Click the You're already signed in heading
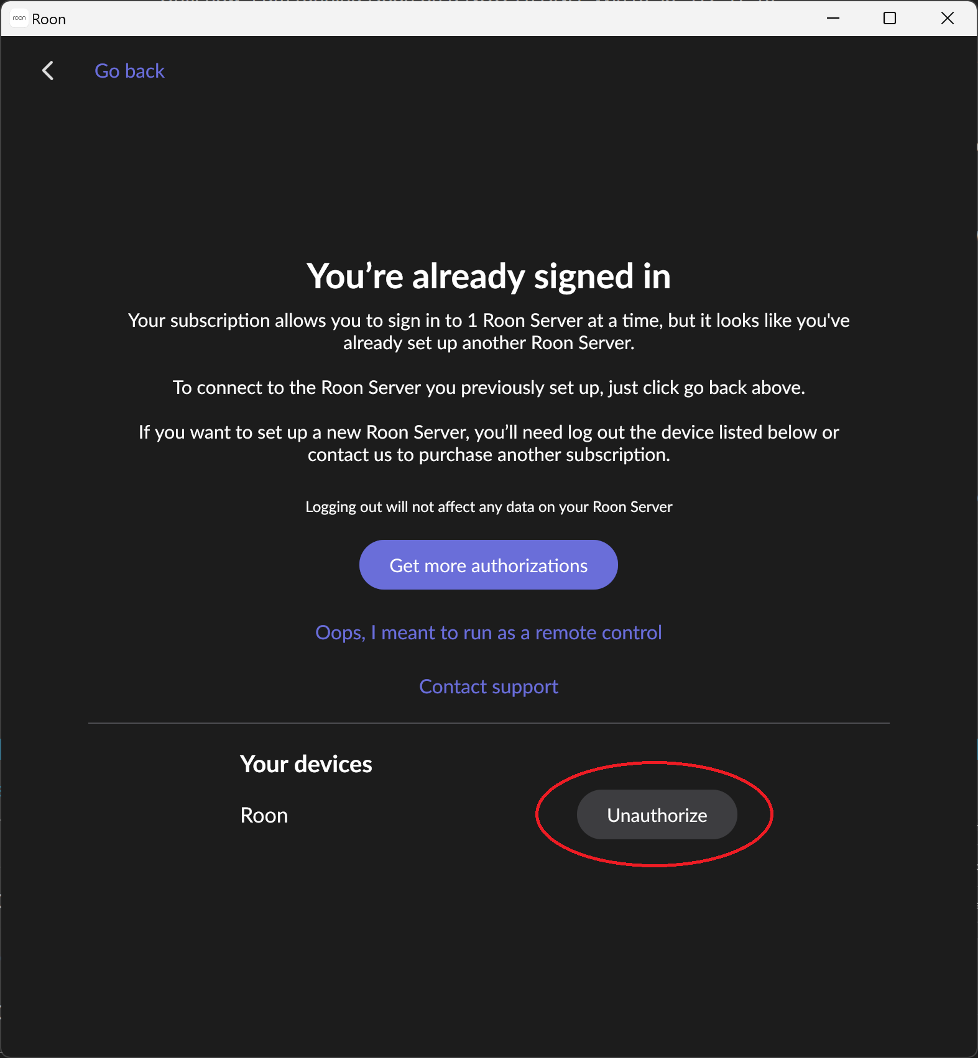The image size is (978, 1058). coord(489,276)
